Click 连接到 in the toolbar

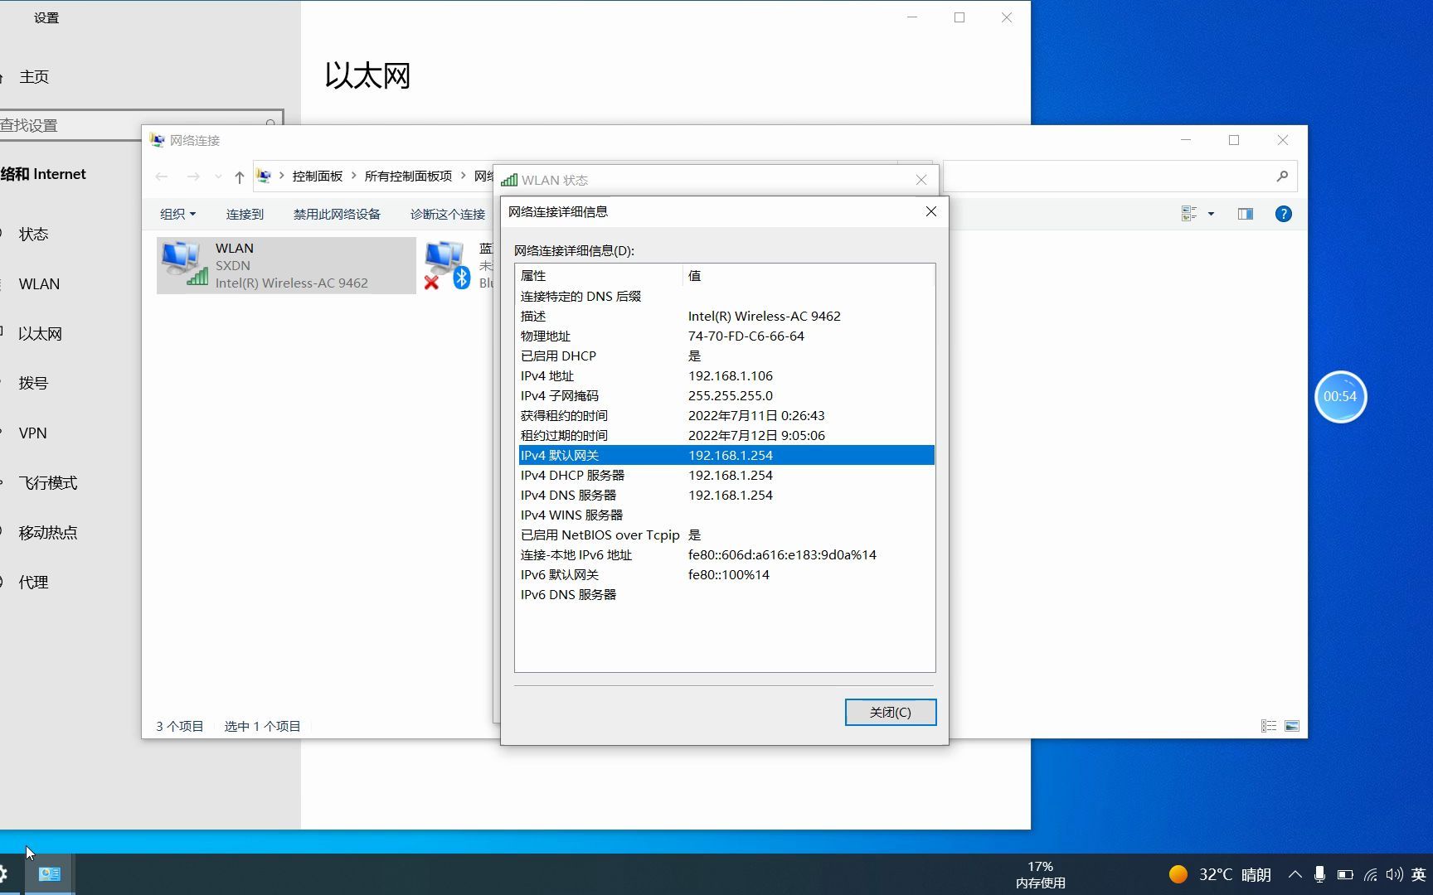(x=245, y=214)
